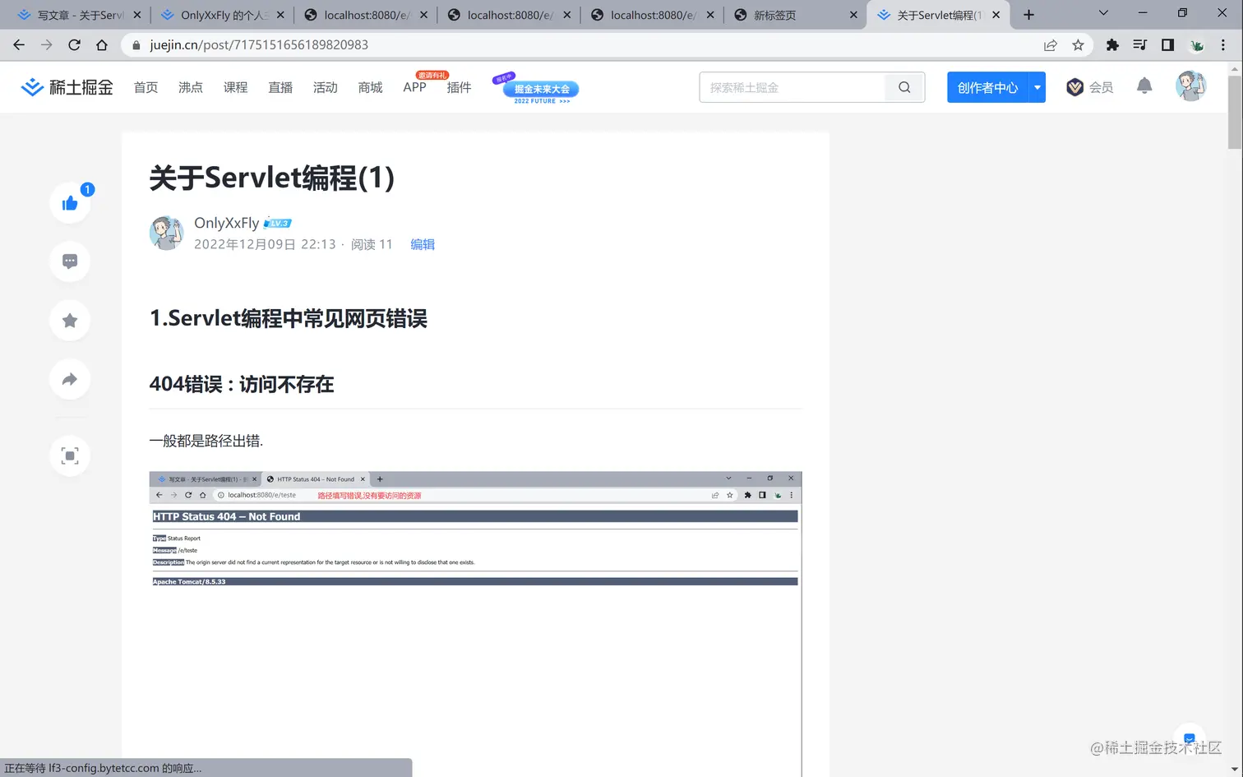Open the 插件 nav item
1243x777 pixels.
pos(459,87)
